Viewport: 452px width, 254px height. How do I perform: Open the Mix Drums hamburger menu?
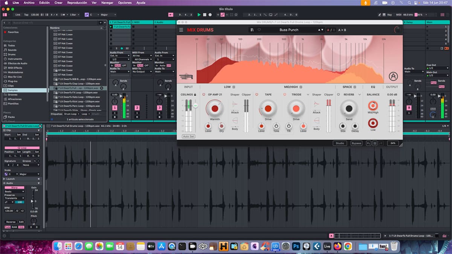coord(181,30)
